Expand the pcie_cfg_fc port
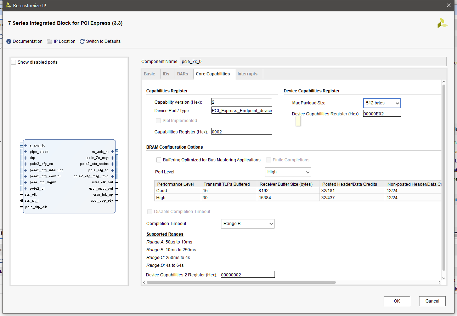This screenshot has height=316, width=457. (112, 170)
